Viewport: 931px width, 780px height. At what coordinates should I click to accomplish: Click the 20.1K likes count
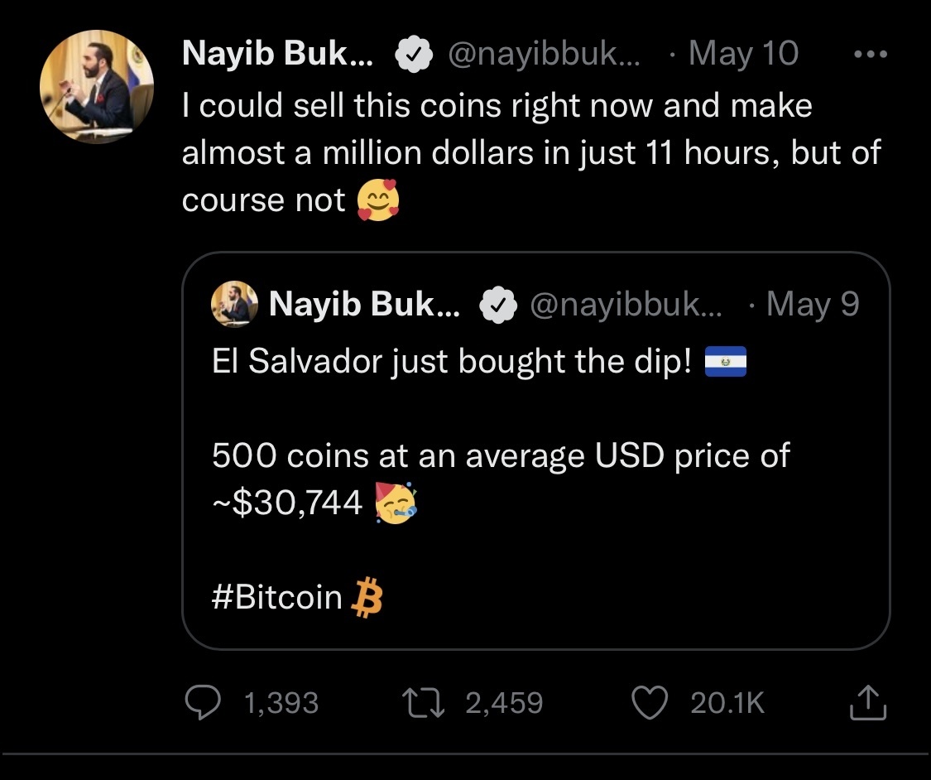click(x=727, y=703)
